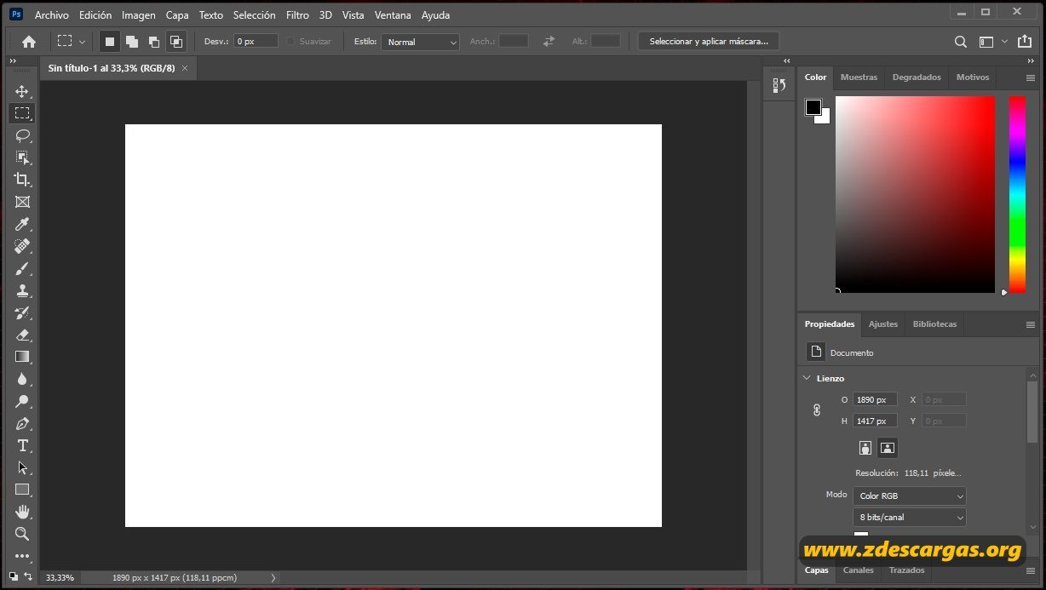Switch to the Ajustes tab
The height and width of the screenshot is (590, 1046).
point(883,324)
